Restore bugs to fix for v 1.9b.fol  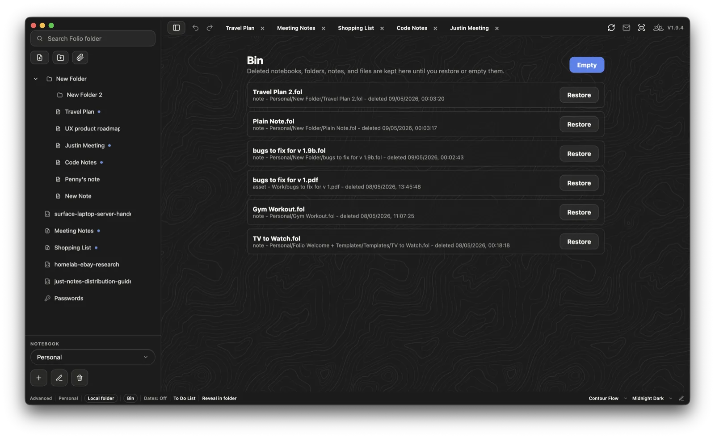(x=579, y=153)
